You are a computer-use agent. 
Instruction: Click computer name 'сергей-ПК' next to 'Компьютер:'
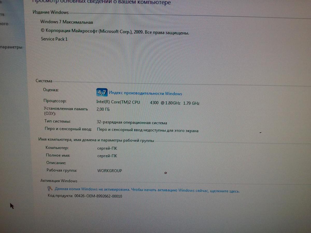coord(107,148)
